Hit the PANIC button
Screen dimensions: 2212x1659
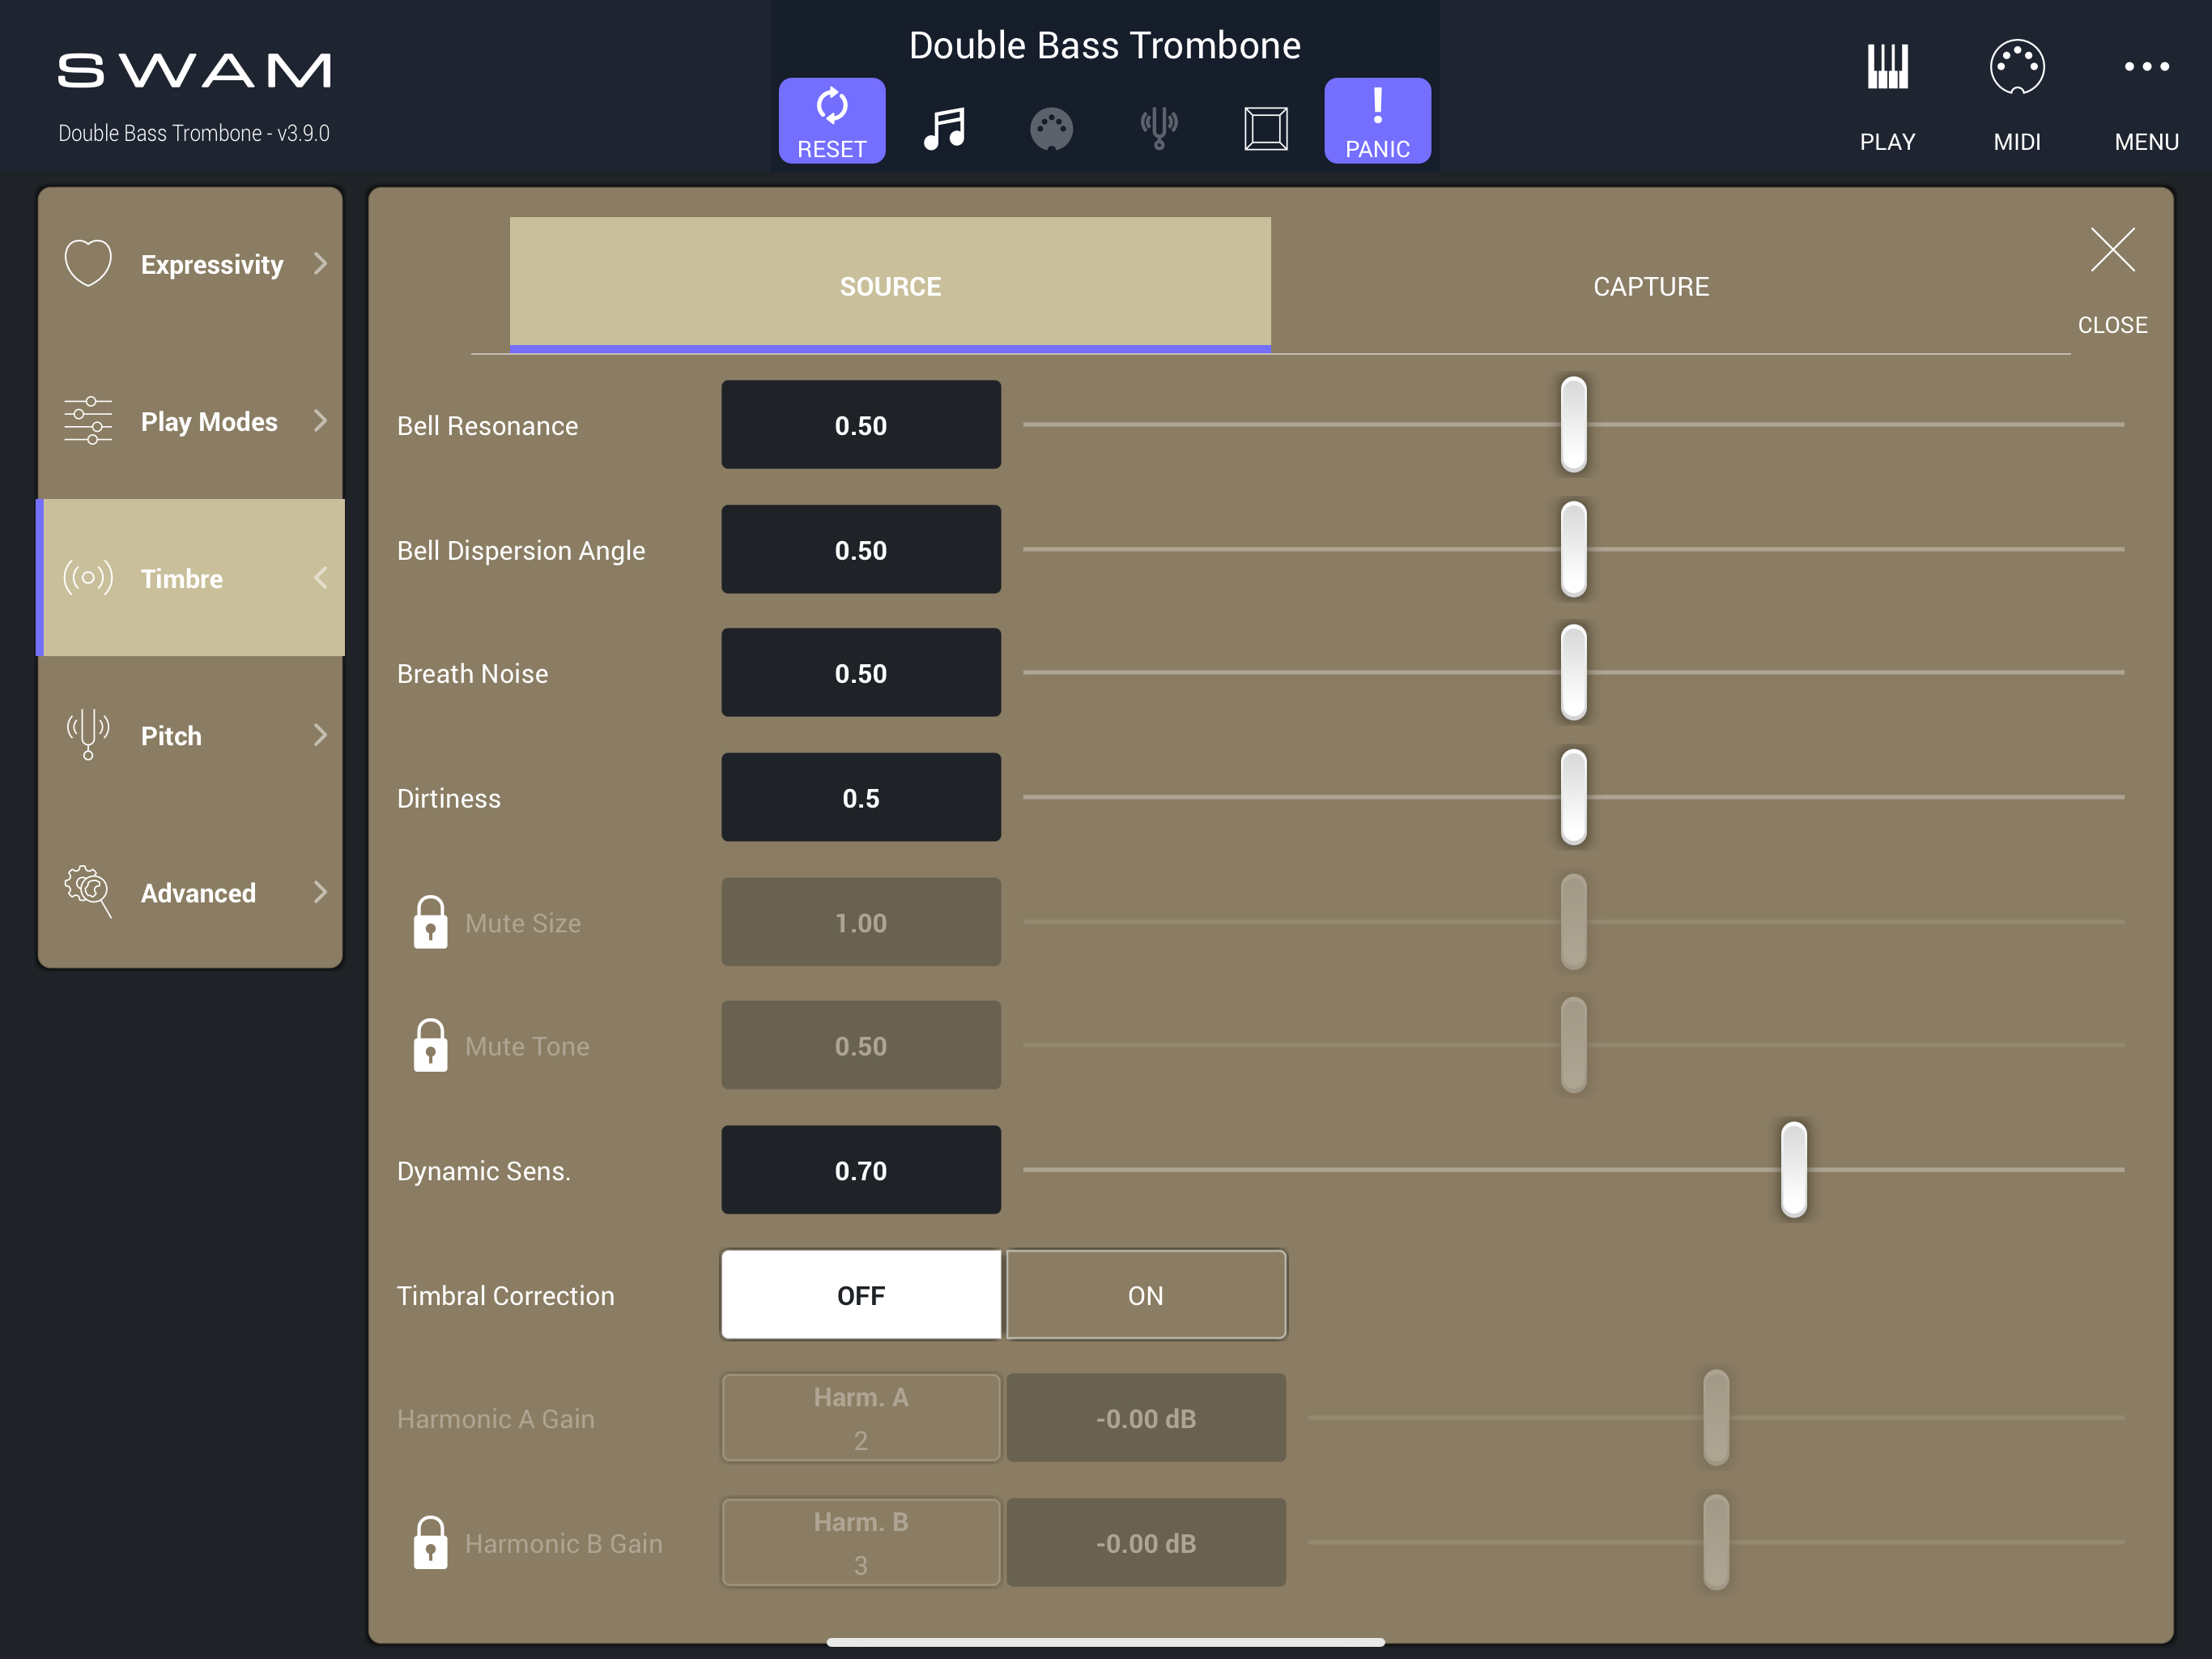point(1377,120)
